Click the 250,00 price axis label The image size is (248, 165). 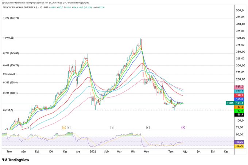(240, 79)
